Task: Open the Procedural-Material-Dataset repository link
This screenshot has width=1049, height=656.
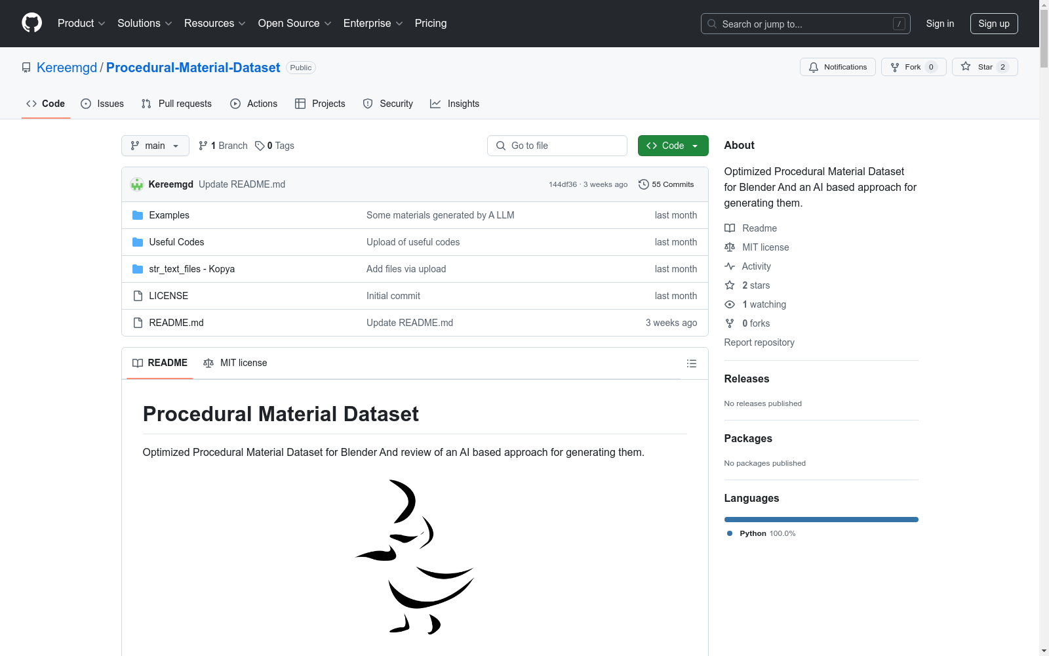Action: pyautogui.click(x=193, y=68)
